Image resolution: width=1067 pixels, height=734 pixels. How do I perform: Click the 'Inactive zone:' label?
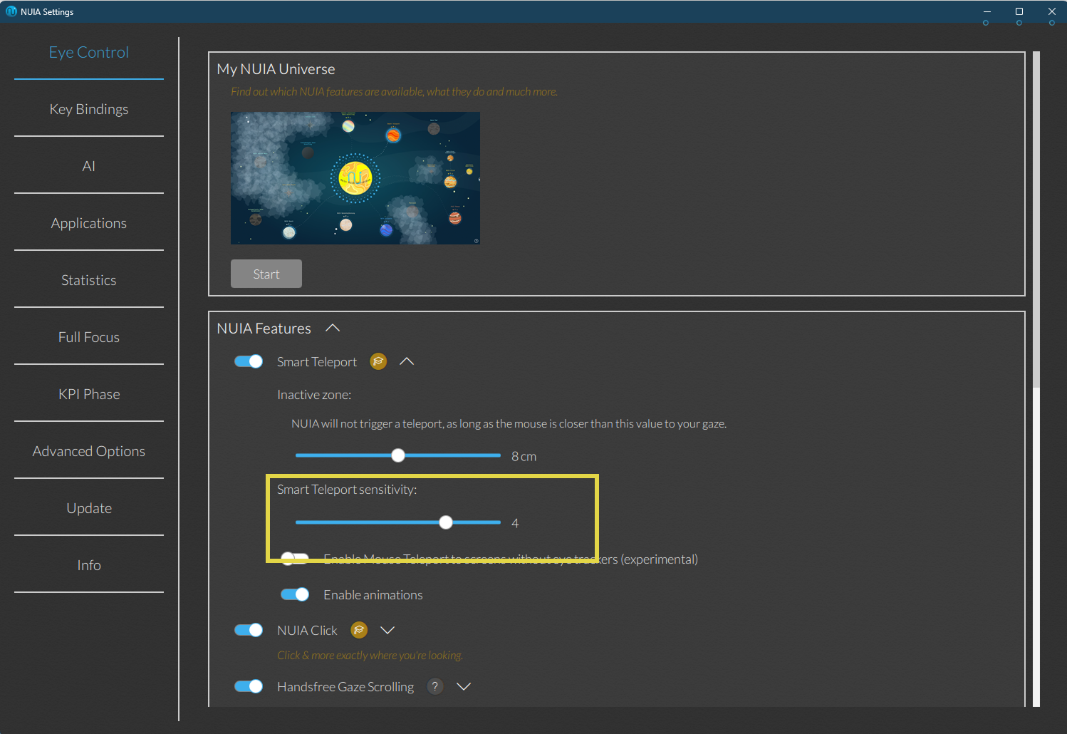click(314, 395)
